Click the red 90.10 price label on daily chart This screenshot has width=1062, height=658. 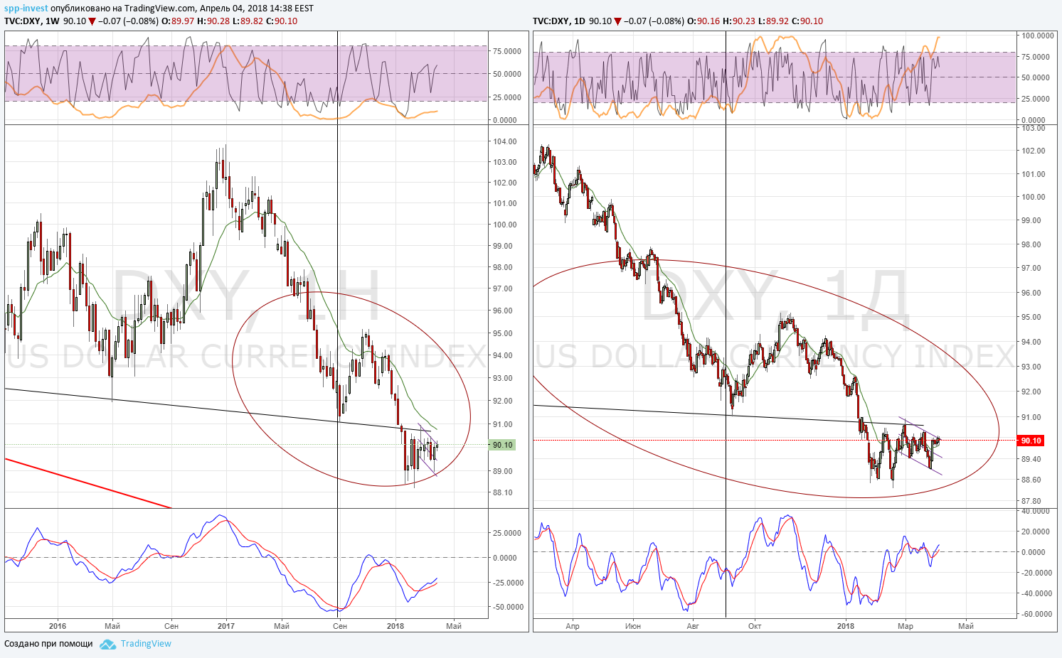point(1031,441)
